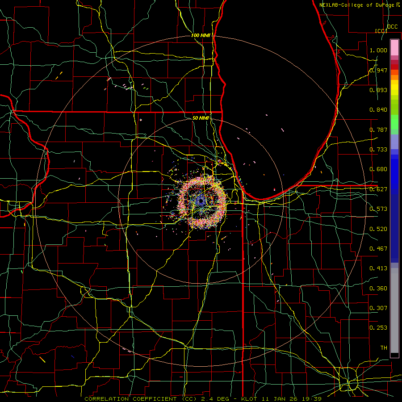
Task: Click the 0.467 scale value
Action: [x=378, y=249]
